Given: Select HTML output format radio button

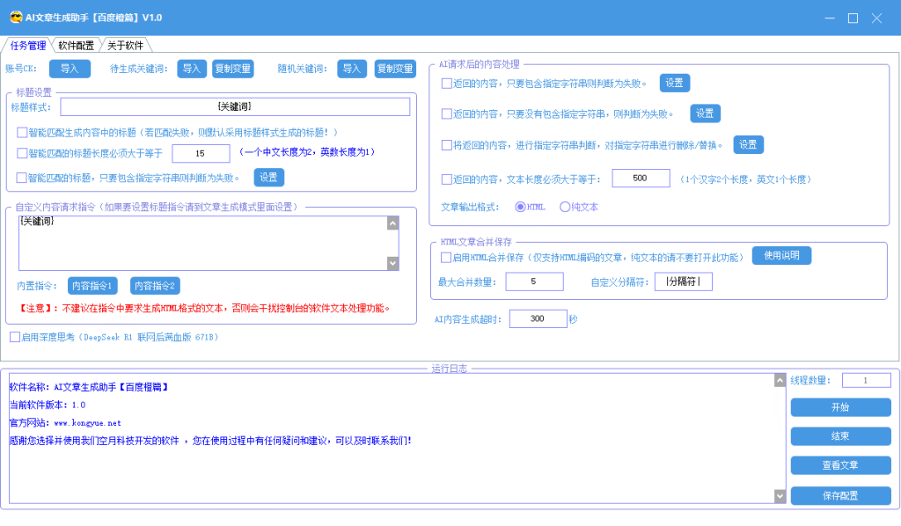Looking at the screenshot, I should click(521, 207).
